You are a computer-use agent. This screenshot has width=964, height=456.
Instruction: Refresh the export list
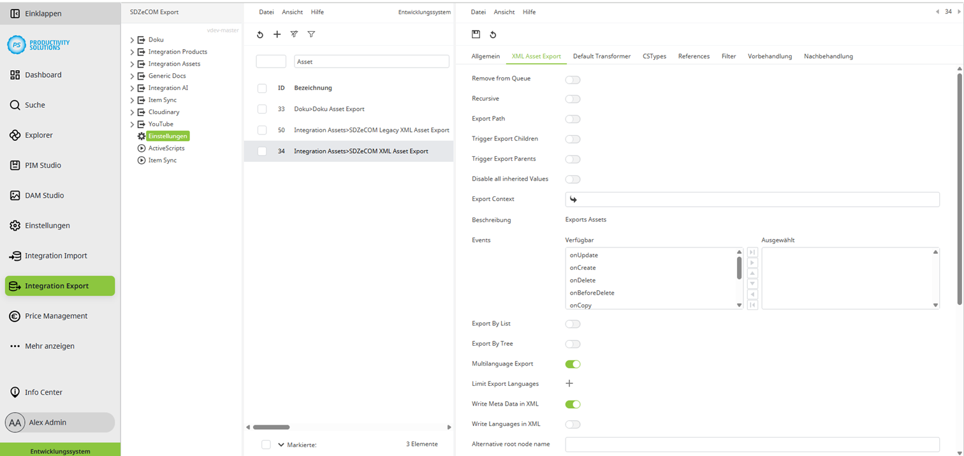coord(259,34)
